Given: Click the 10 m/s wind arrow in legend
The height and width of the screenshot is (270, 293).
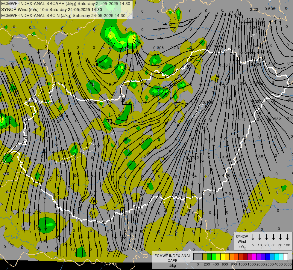Looking at the screenshot, I should coord(259,237).
